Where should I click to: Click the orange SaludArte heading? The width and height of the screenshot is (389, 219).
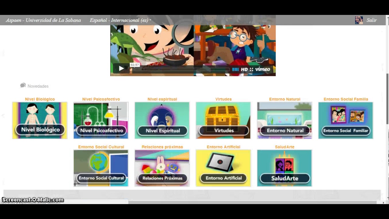284,147
